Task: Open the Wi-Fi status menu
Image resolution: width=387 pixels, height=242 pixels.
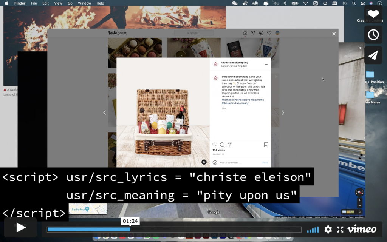Action: click(305, 3)
